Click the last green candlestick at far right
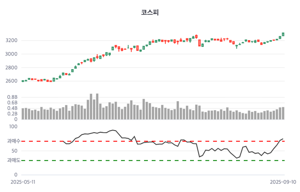This screenshot has width=300, height=192. point(283,34)
